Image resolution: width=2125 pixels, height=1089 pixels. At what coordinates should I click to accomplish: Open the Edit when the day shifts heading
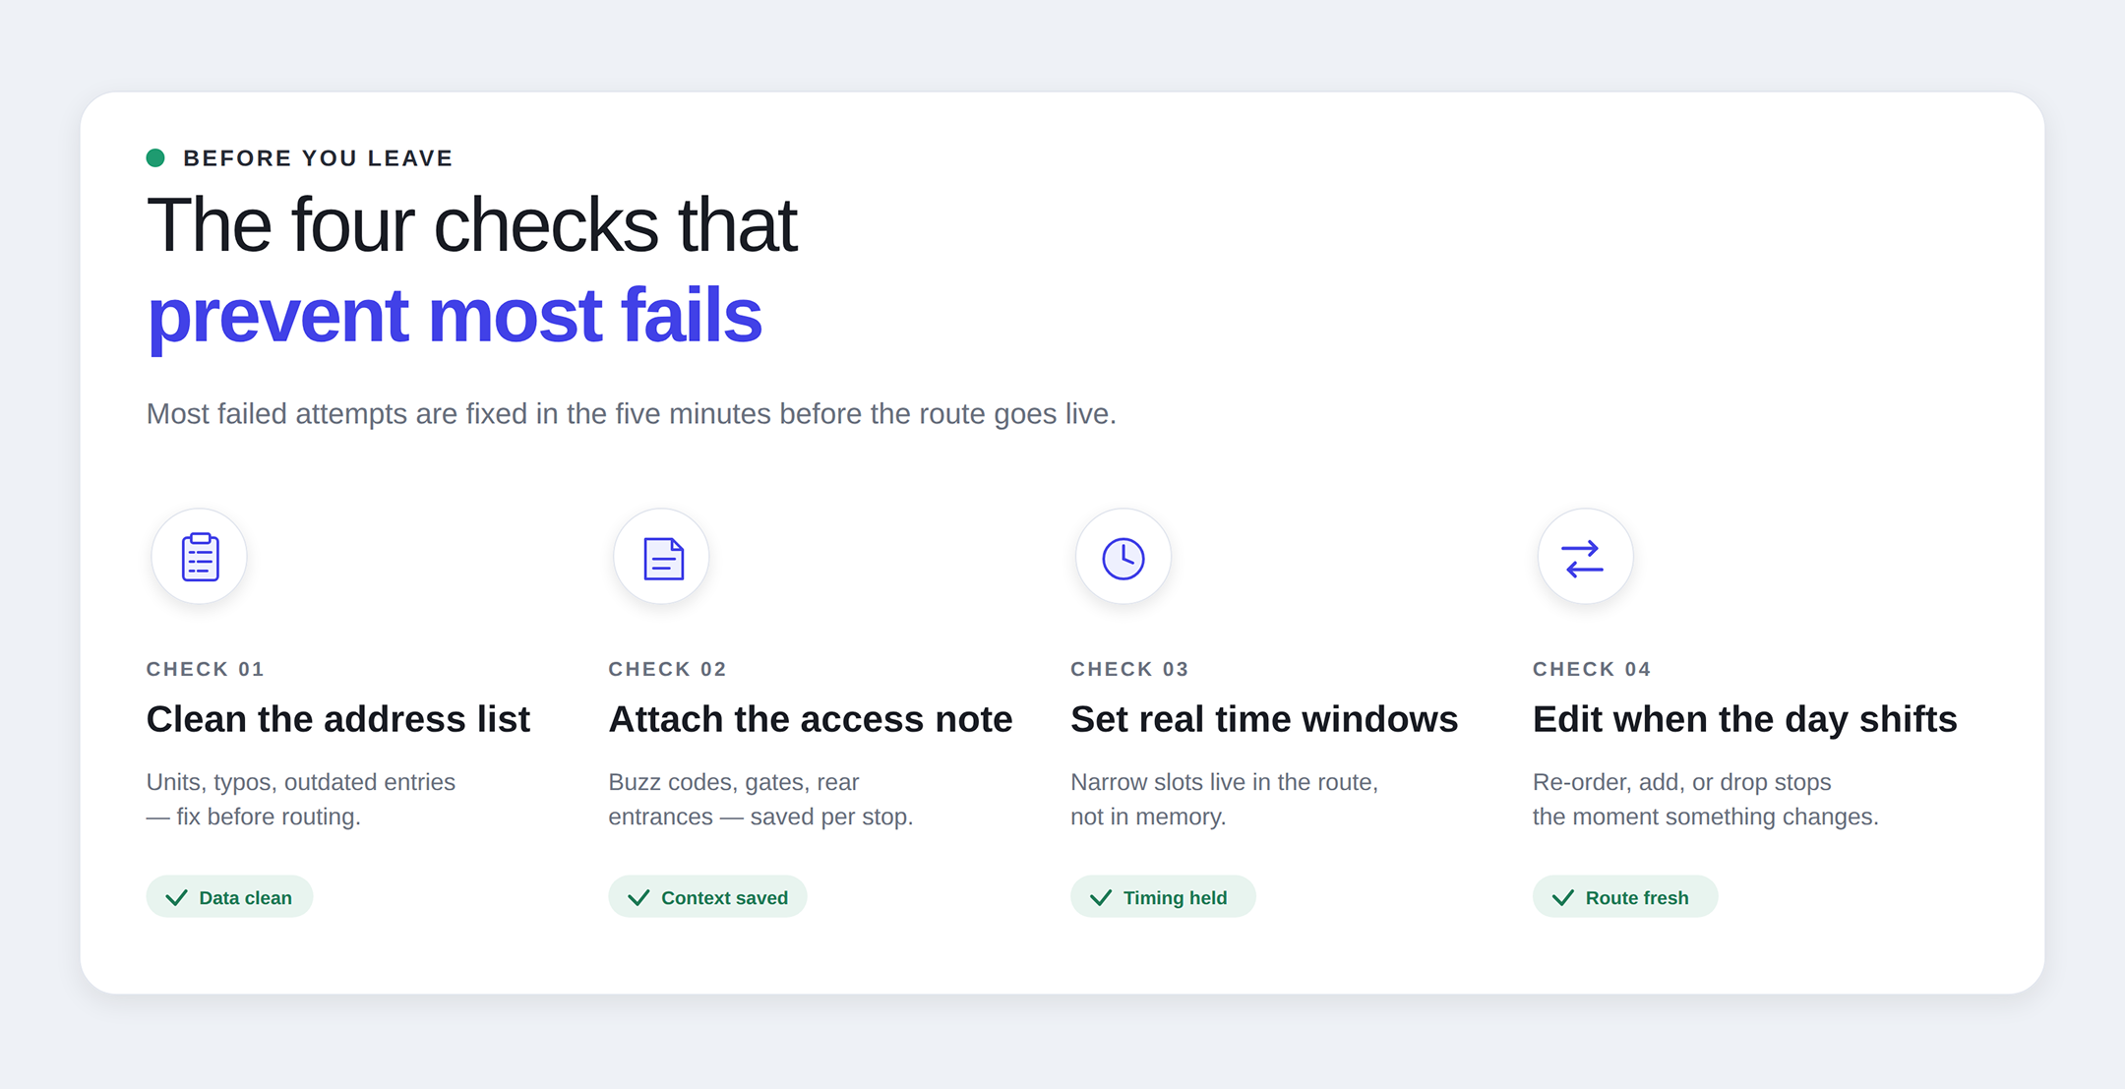(x=1744, y=719)
